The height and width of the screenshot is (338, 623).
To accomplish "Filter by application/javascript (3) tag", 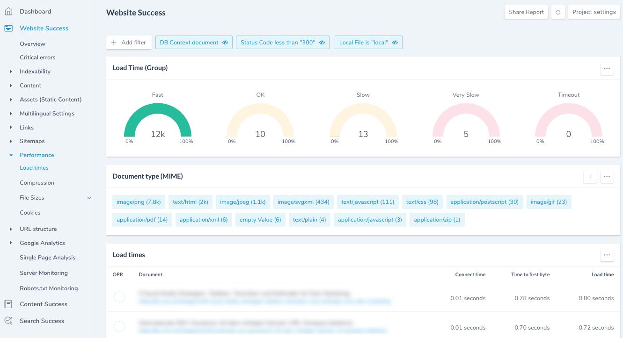I will pos(370,220).
